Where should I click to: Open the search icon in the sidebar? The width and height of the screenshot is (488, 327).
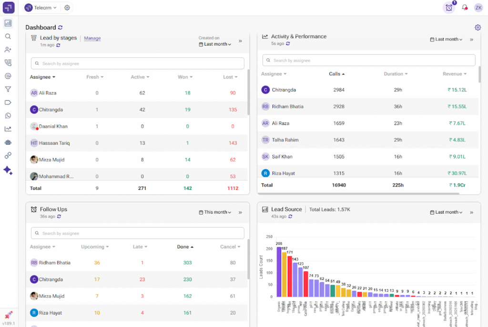[8, 36]
